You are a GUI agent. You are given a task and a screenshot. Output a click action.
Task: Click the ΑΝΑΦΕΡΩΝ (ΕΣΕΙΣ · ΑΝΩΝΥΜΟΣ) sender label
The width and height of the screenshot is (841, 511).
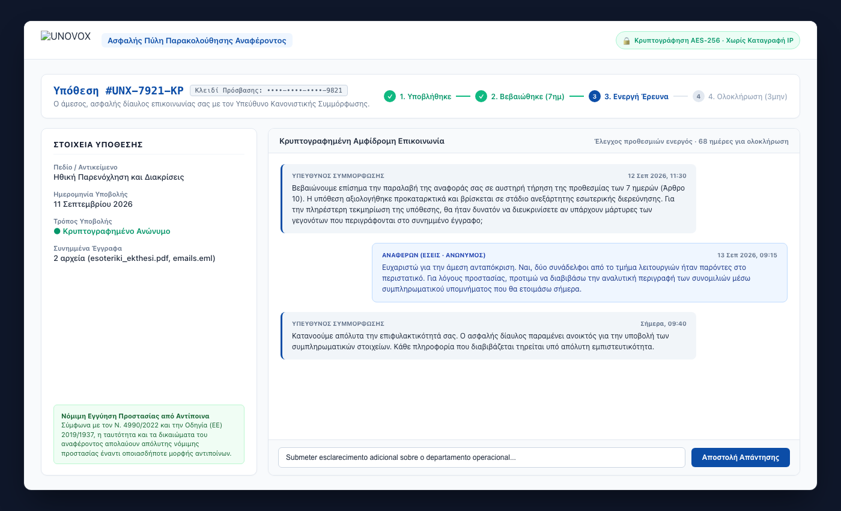tap(434, 255)
